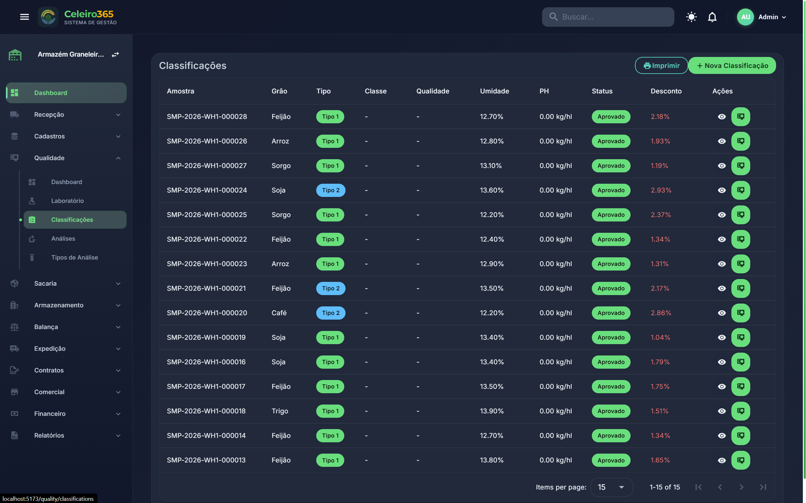This screenshot has height=503, width=806.
Task: View details eye icon for SMP-2026-WH1-000013
Action: click(721, 461)
